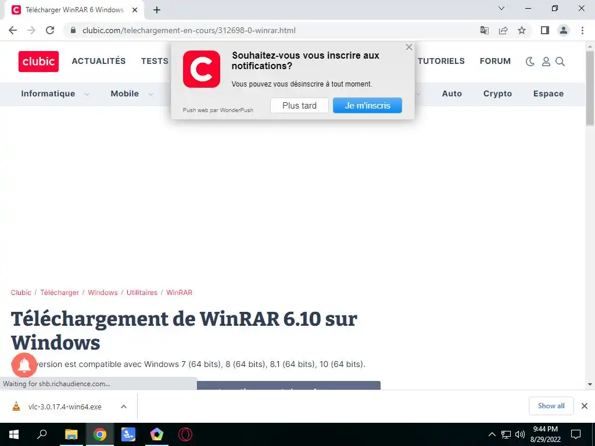Click the network icon in system tray

tap(506, 434)
